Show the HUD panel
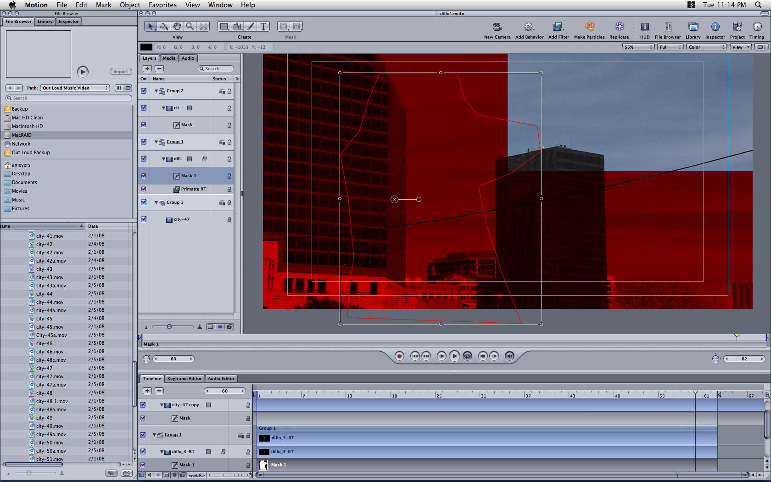The image size is (771, 482). click(645, 27)
